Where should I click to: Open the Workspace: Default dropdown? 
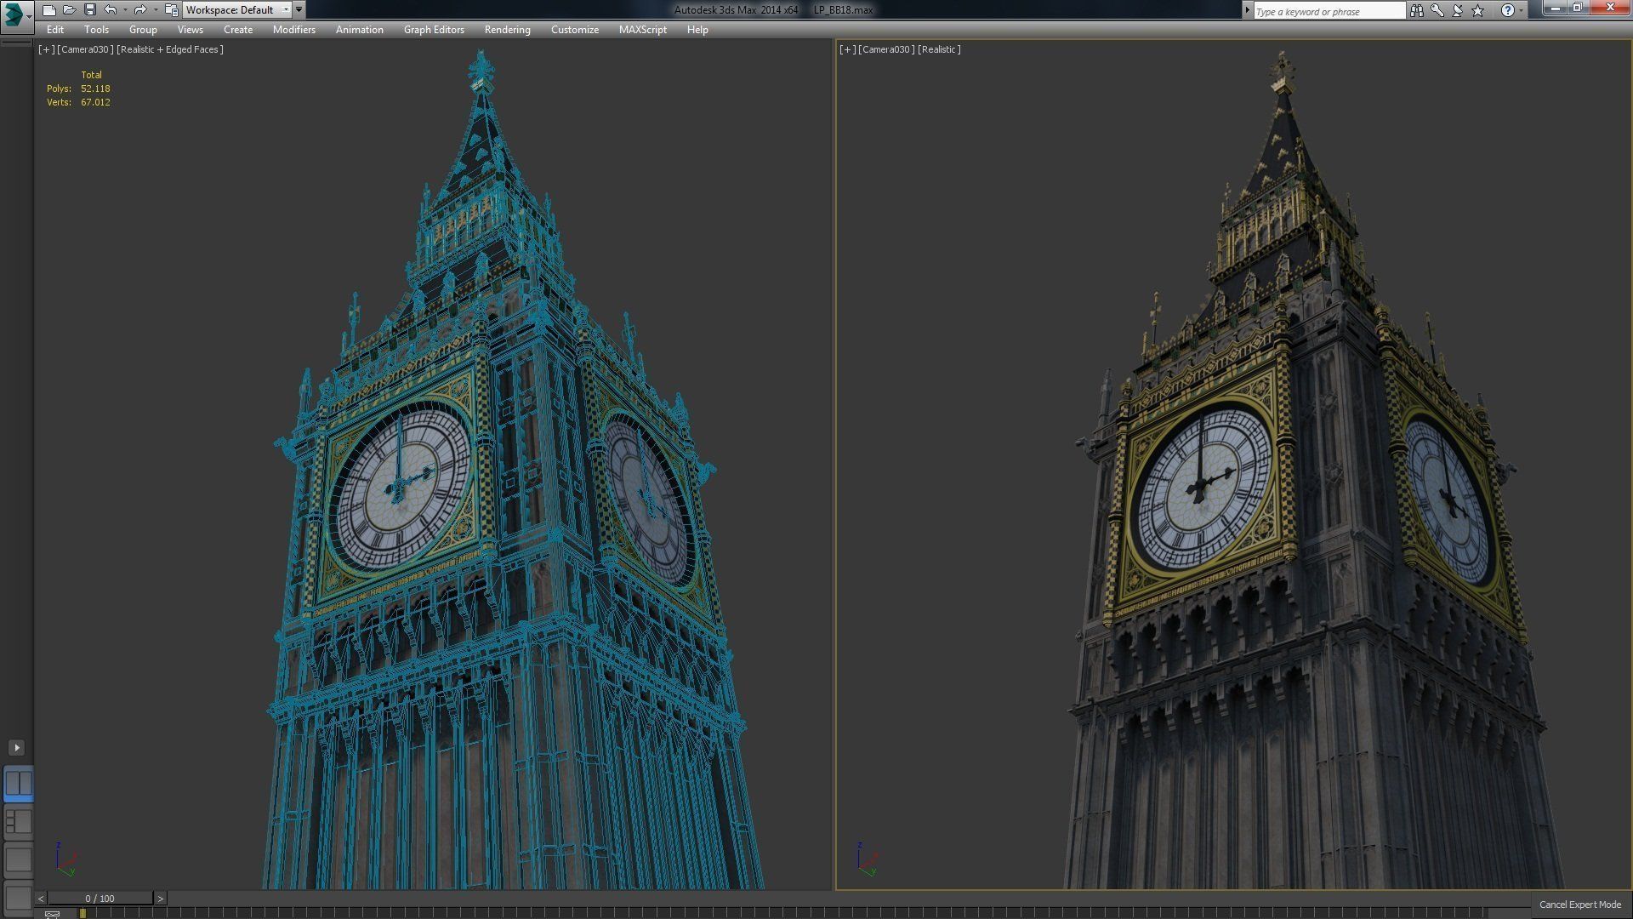coord(237,10)
